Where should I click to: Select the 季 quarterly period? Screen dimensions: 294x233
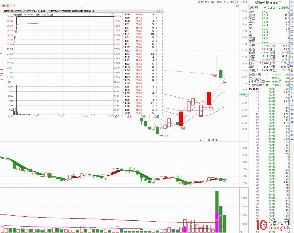(292, 135)
